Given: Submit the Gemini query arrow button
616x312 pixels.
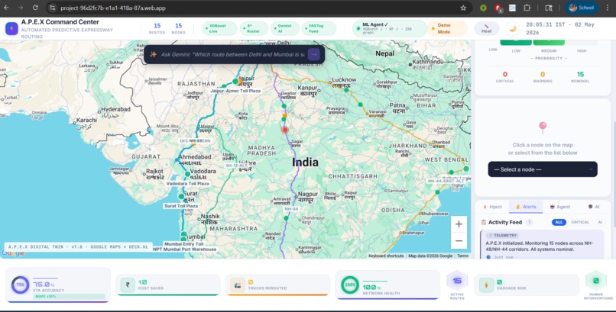Looking at the screenshot, I should point(314,54).
